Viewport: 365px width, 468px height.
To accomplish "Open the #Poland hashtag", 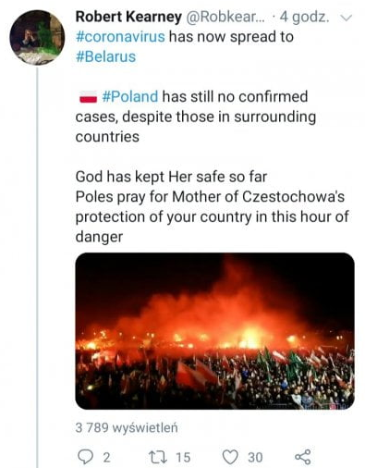I will (x=130, y=96).
